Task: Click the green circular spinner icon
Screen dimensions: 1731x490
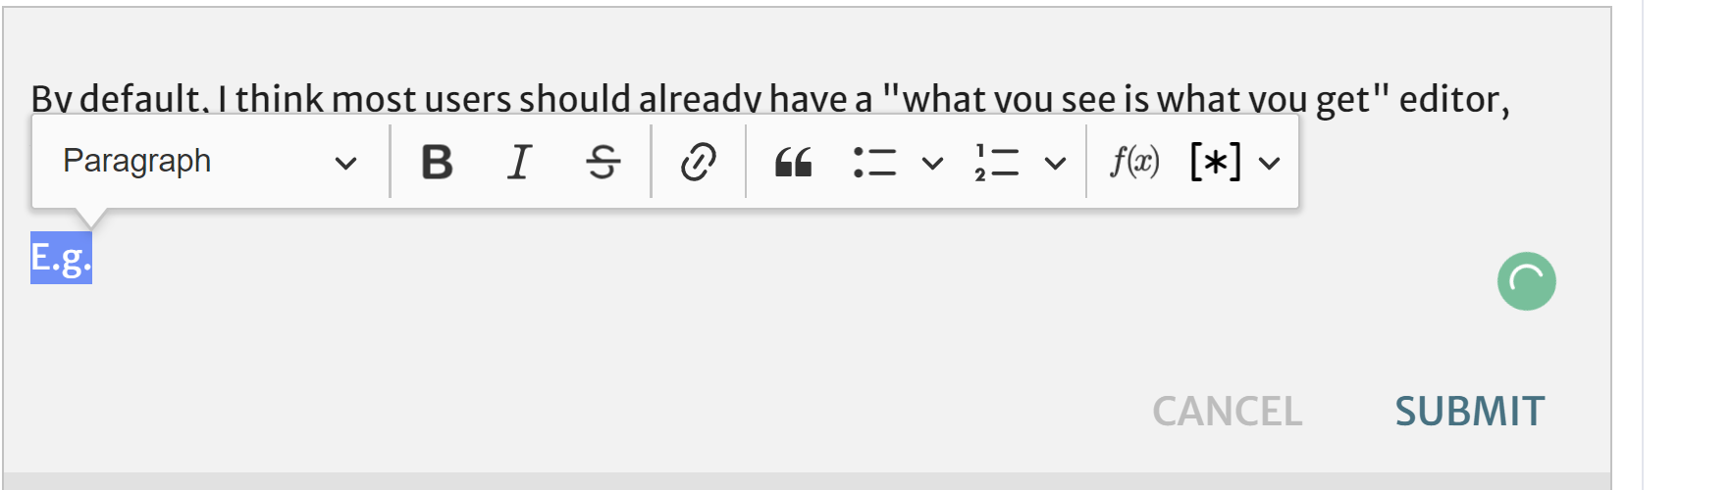Action: (x=1526, y=281)
